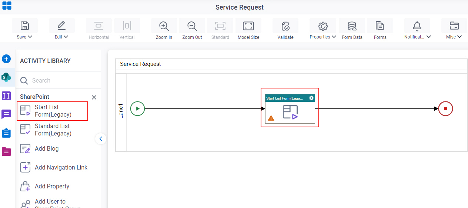Select the SharePoint sidebar tab icon
The height and width of the screenshot is (208, 468).
(x=6, y=77)
